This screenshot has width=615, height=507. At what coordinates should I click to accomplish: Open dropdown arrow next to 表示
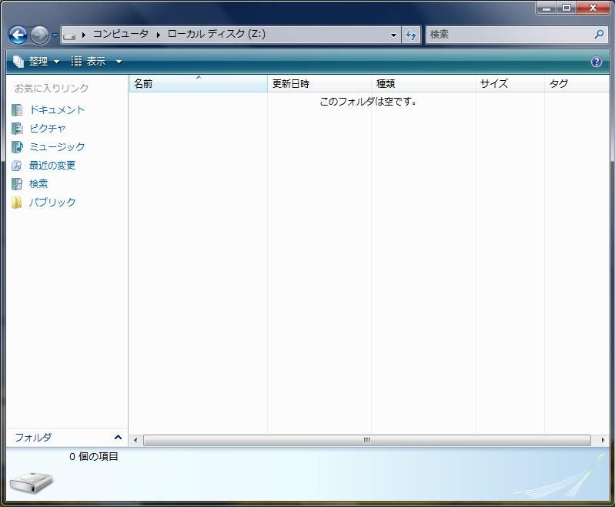coord(119,62)
